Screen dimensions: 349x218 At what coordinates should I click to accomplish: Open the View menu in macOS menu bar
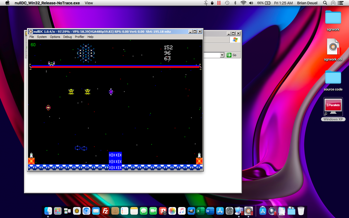coord(89,3)
